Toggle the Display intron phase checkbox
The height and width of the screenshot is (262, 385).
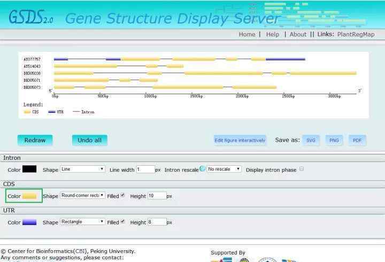pyautogui.click(x=302, y=169)
